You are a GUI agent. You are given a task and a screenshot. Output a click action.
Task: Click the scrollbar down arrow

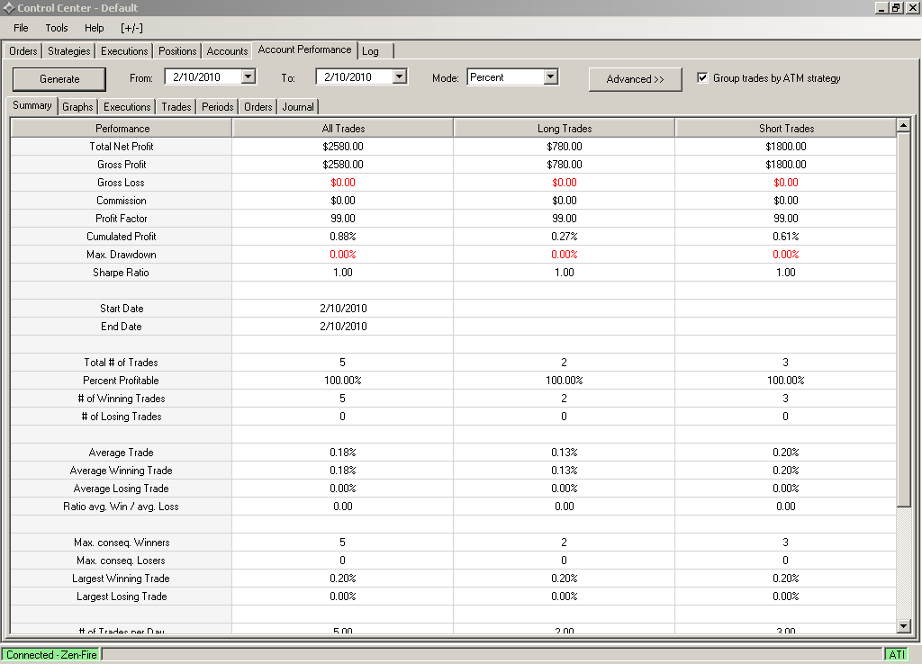pyautogui.click(x=904, y=626)
